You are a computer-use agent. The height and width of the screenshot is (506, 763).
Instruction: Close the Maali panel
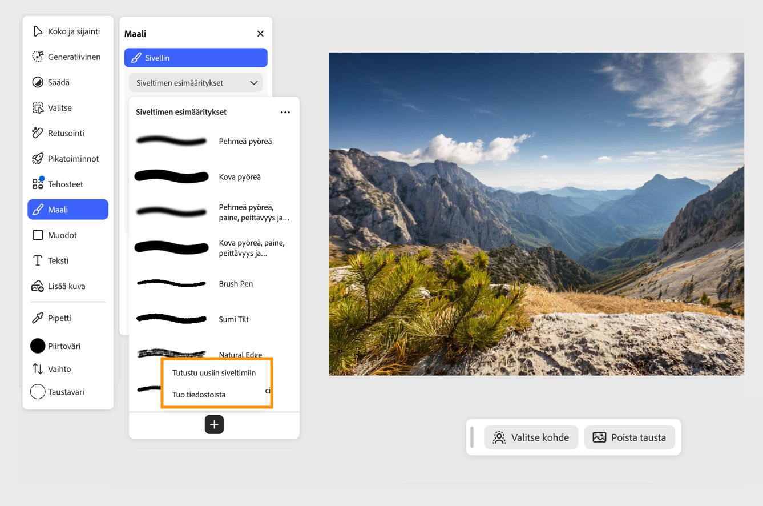pos(260,34)
